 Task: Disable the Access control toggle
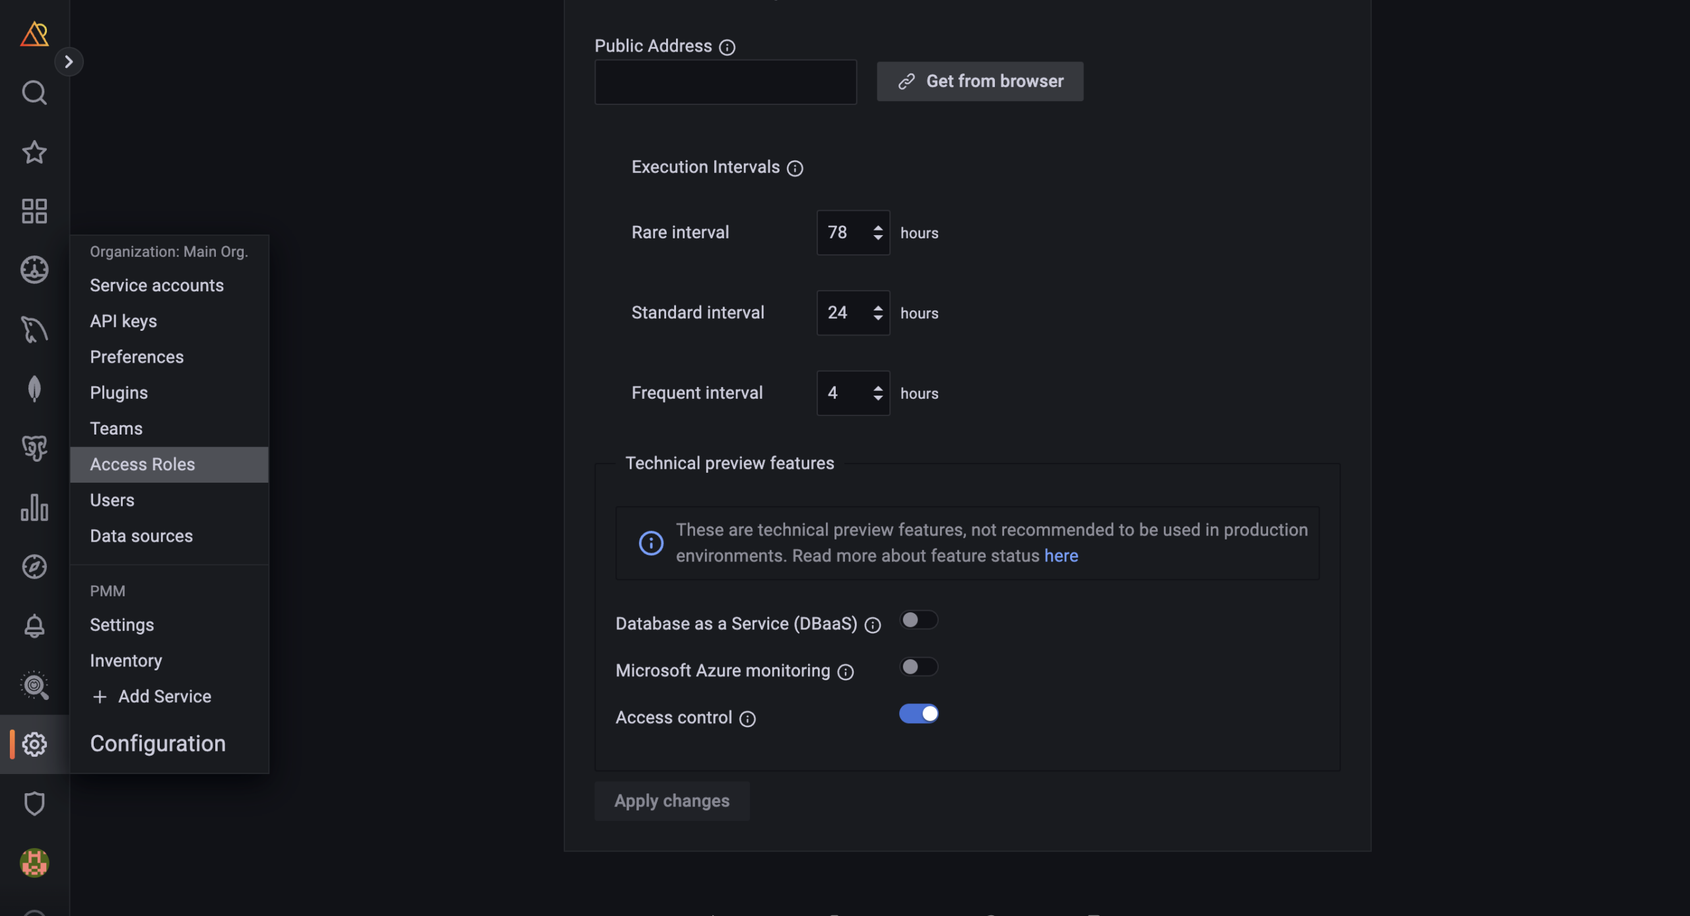pyautogui.click(x=920, y=713)
